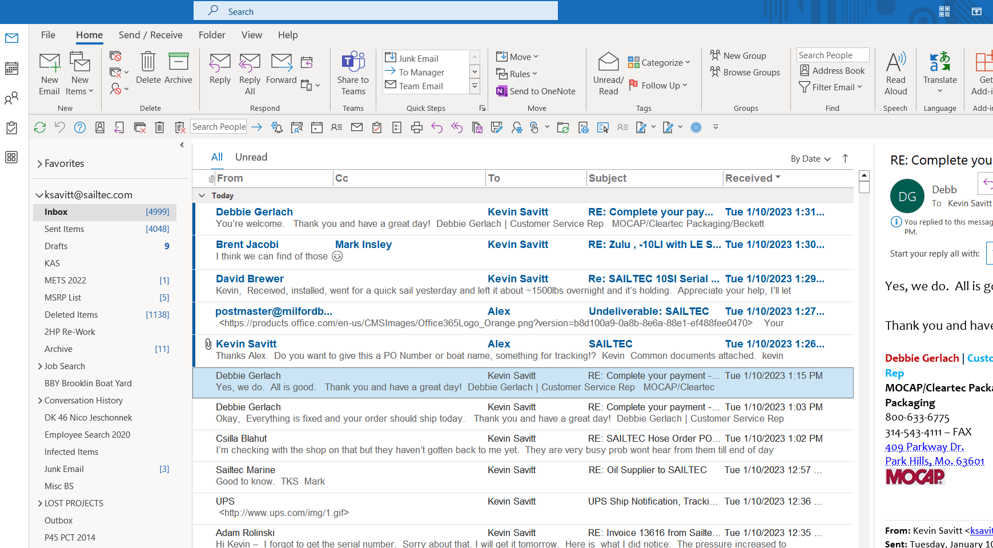The height and width of the screenshot is (548, 993).
Task: Forward the selected email
Action: [x=281, y=69]
